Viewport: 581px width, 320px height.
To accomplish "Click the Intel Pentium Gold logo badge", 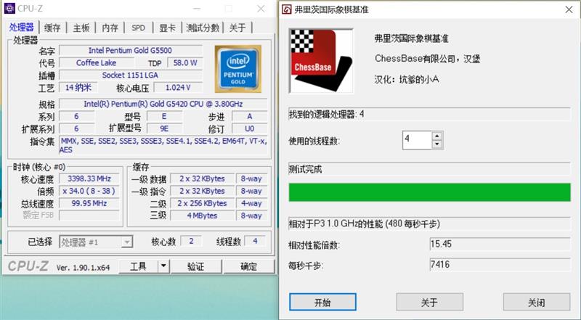I will (238, 69).
